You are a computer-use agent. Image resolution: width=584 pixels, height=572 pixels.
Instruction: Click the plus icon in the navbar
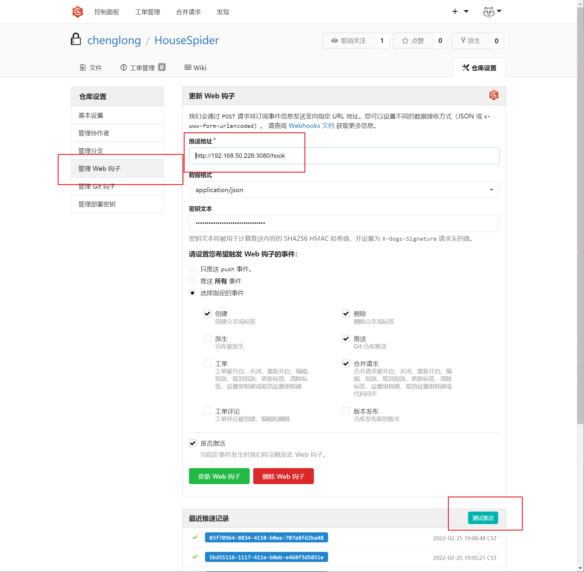coord(455,12)
